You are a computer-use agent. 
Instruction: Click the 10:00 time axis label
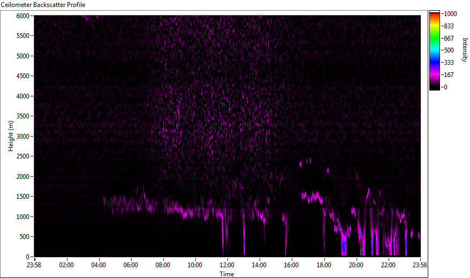[x=195, y=265]
